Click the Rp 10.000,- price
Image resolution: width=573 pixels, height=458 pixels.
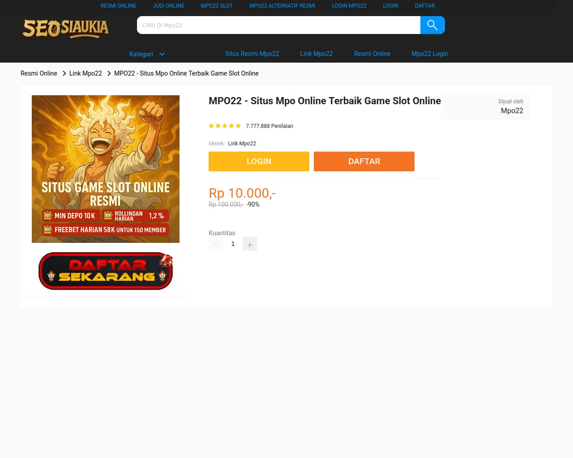tap(242, 193)
